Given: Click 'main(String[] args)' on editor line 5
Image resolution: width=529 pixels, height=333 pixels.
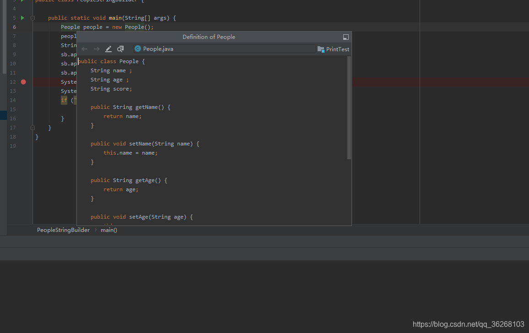Looking at the screenshot, I should [139, 18].
